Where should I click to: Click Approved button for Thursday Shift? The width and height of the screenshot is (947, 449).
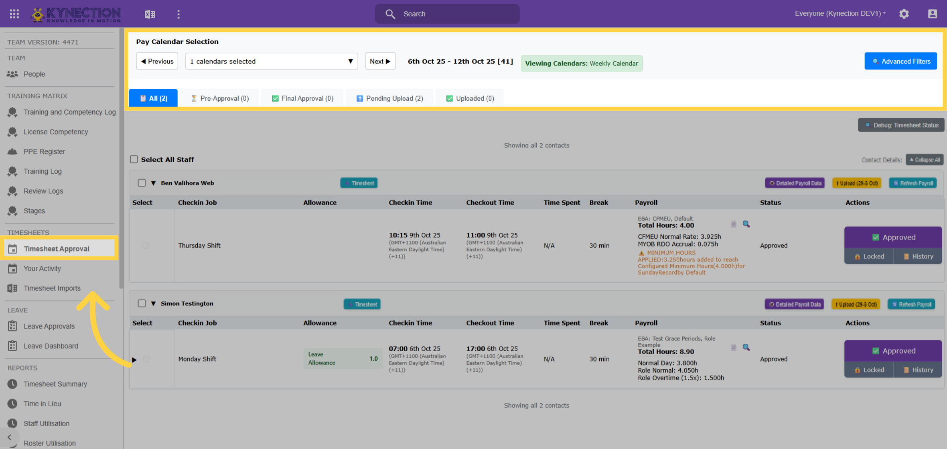click(x=893, y=237)
